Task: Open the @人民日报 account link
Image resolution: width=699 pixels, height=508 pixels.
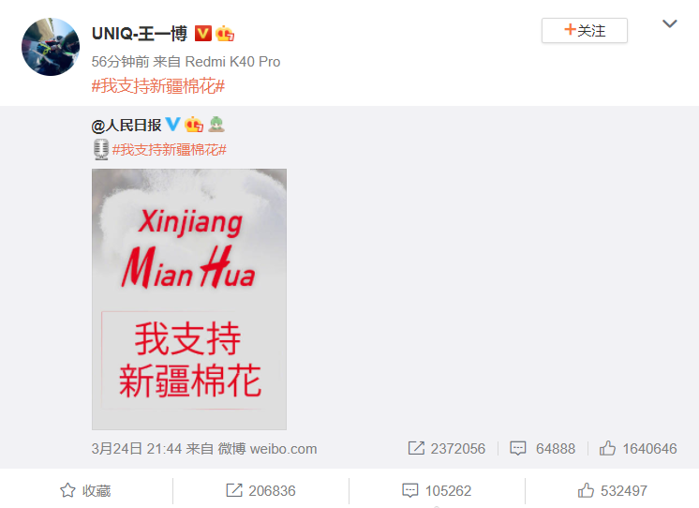Action: tap(126, 126)
